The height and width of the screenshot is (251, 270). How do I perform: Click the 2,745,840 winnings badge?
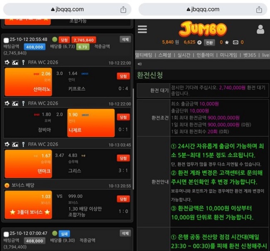[x=83, y=40]
